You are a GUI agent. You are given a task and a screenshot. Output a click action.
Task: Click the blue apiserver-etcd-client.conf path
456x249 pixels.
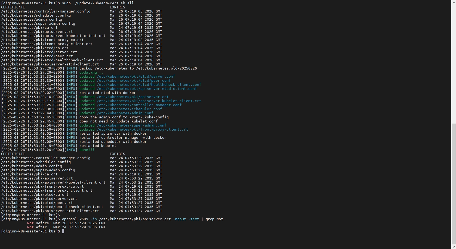coord(147,89)
